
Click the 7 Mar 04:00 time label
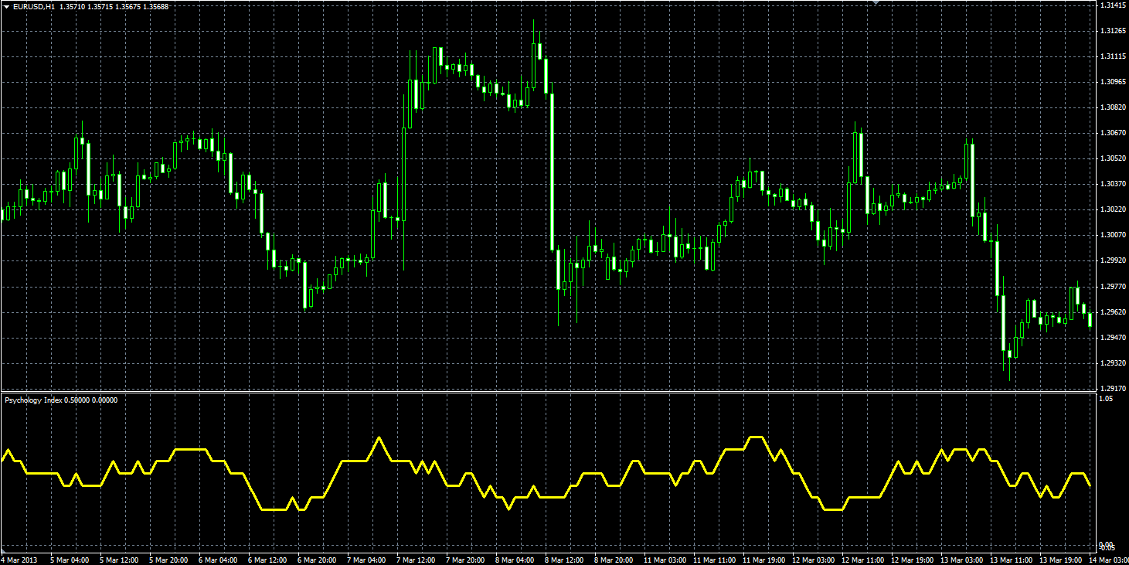pyautogui.click(x=366, y=560)
